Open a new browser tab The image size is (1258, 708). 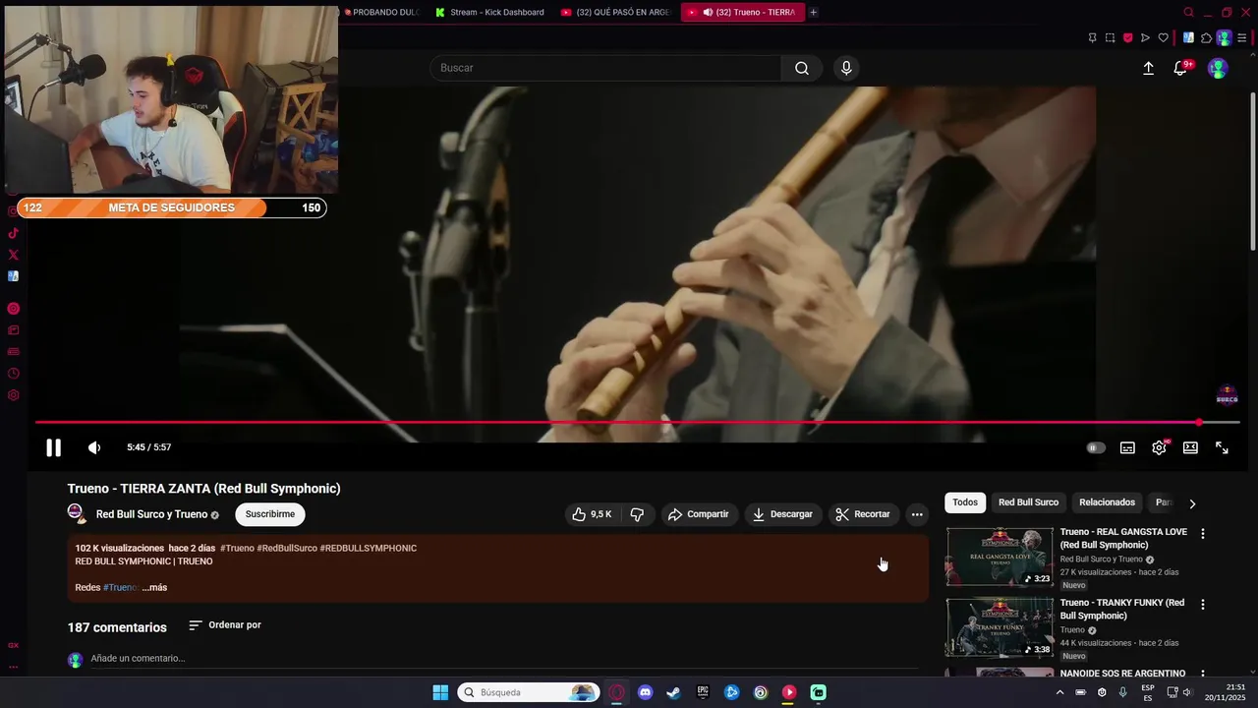pyautogui.click(x=813, y=12)
